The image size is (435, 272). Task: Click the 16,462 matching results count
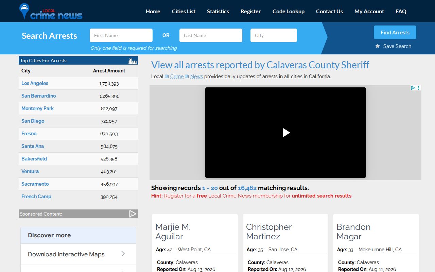click(247, 188)
